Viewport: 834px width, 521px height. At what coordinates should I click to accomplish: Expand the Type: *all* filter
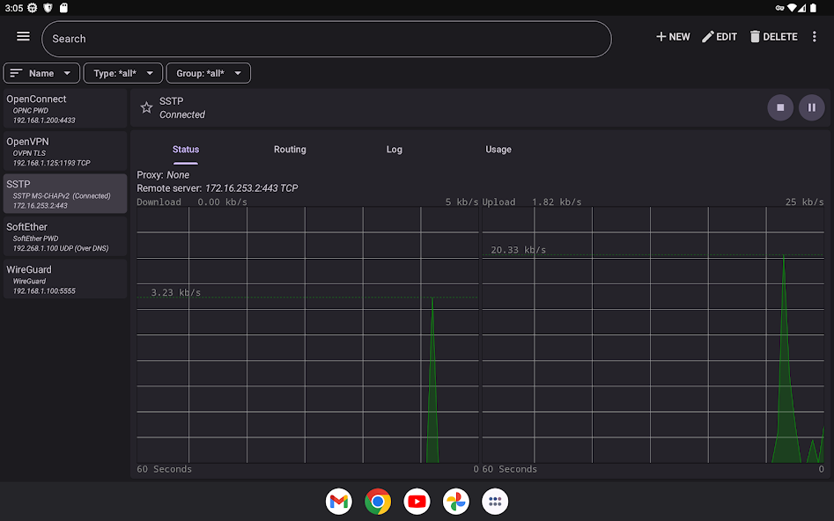click(123, 73)
